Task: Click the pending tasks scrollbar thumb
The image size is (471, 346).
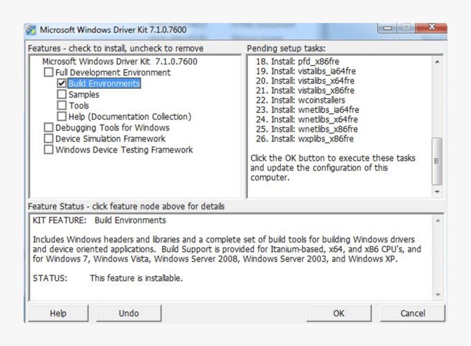Action: pyautogui.click(x=436, y=161)
